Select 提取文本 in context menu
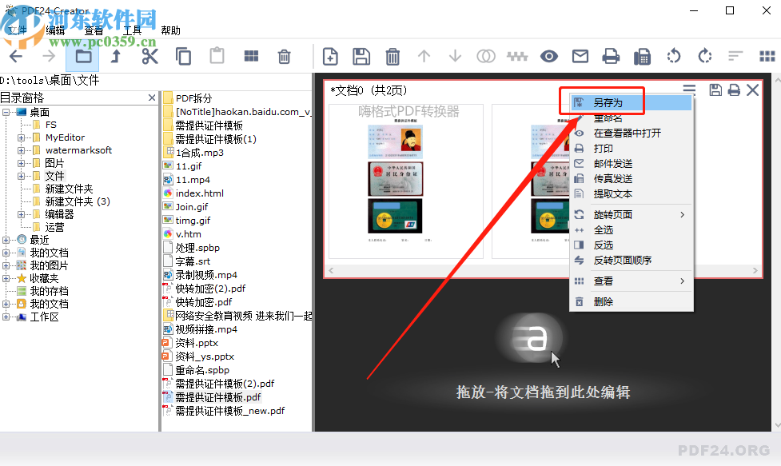 coord(631,193)
